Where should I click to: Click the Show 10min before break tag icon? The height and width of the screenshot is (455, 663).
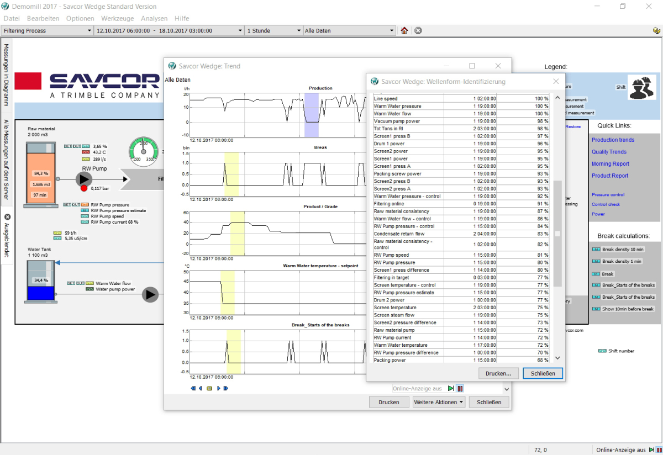click(x=596, y=309)
